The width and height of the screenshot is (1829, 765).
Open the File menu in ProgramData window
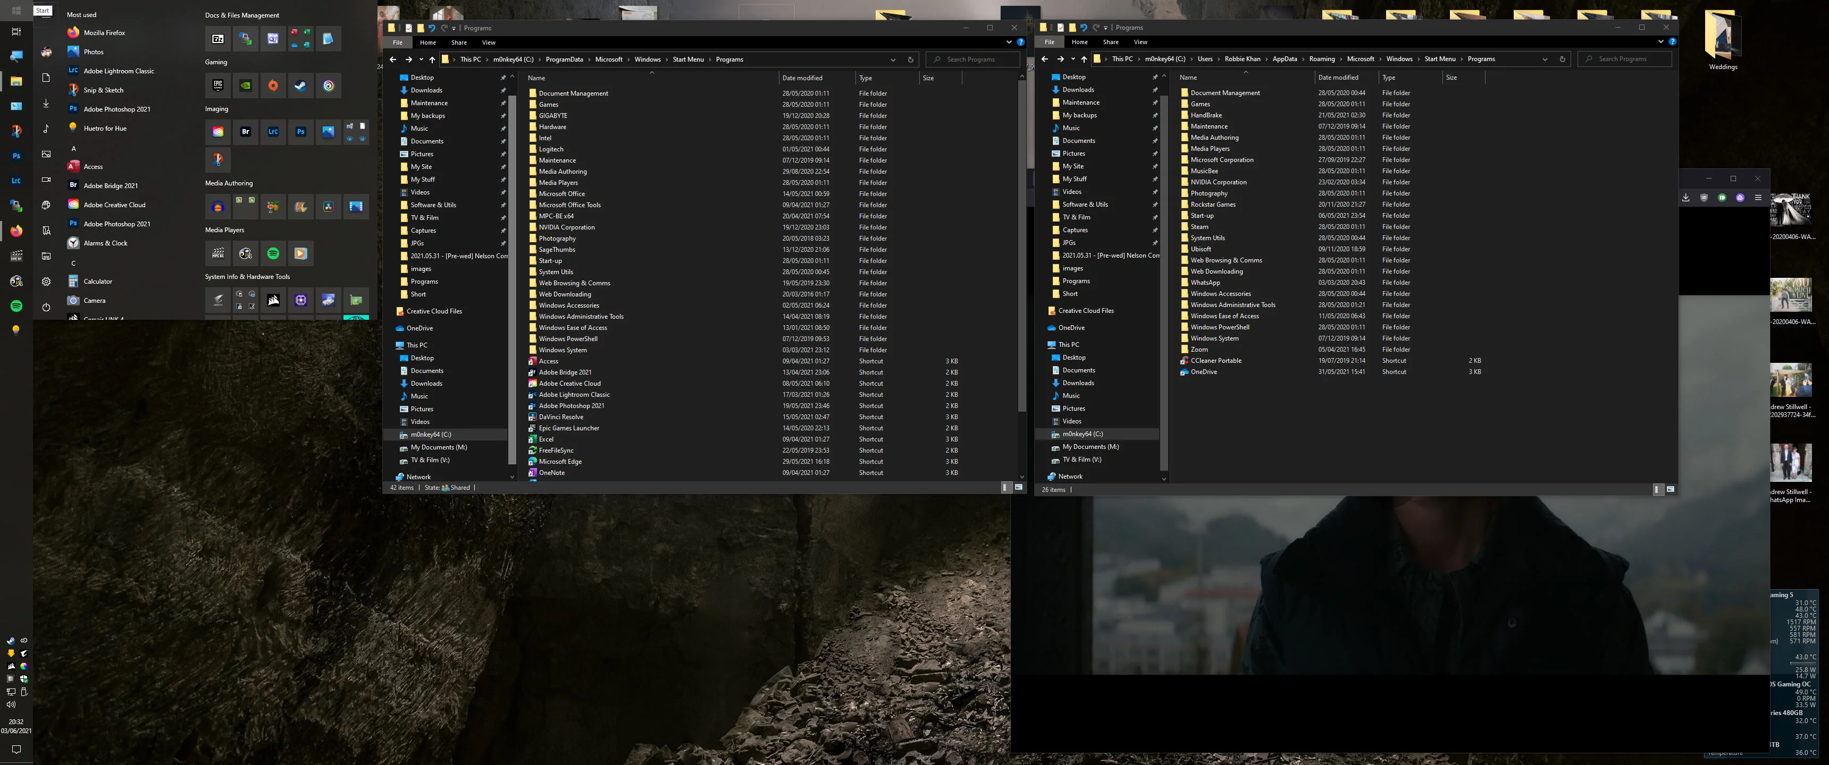pos(398,42)
